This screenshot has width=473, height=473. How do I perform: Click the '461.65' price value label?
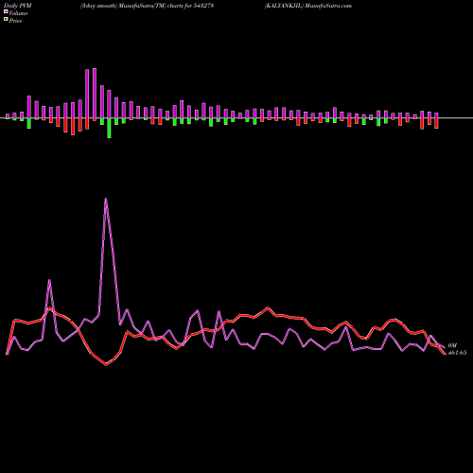click(x=457, y=353)
